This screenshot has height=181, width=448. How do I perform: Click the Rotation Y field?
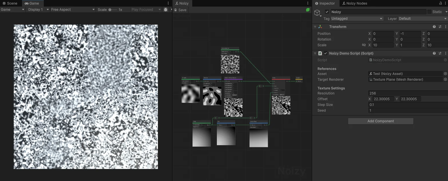pyautogui.click(x=410, y=39)
